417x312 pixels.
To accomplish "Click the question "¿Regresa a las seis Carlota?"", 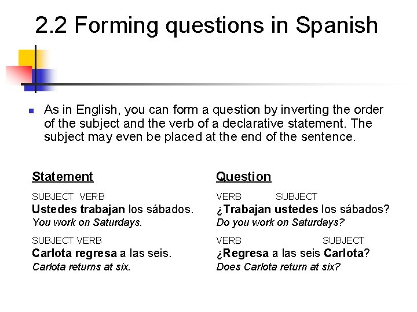I will pos(292,253).
